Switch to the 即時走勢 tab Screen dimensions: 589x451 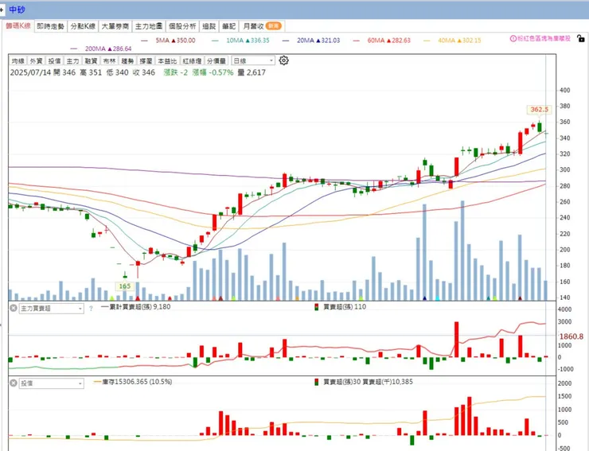(x=51, y=26)
